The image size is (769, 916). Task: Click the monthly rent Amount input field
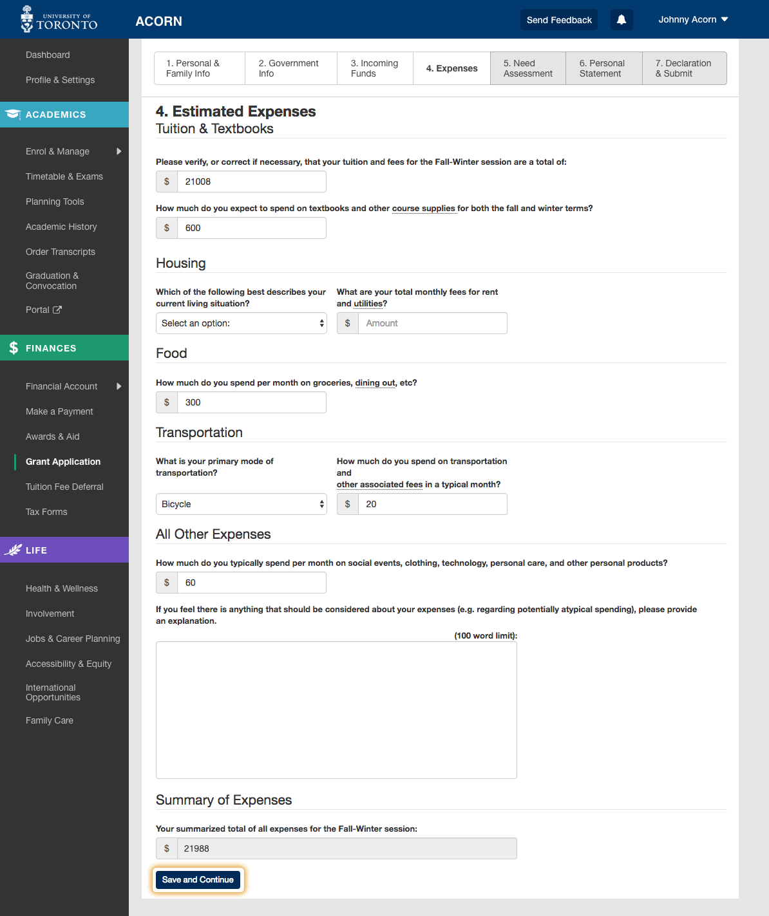click(x=433, y=323)
